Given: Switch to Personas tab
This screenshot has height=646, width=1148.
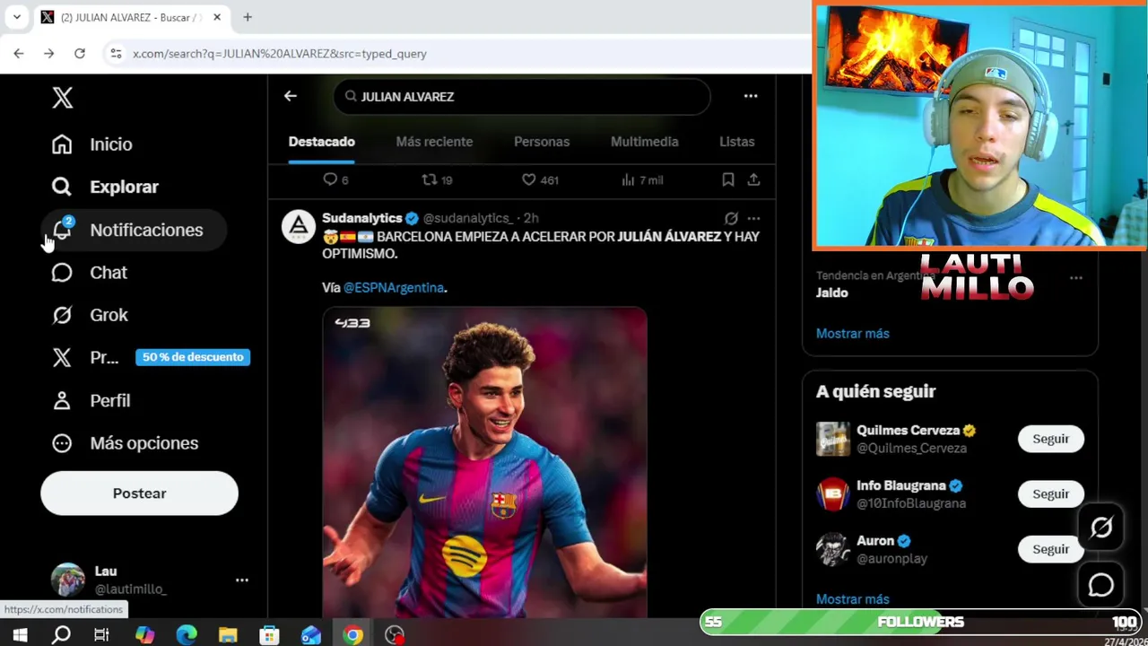Looking at the screenshot, I should [x=542, y=142].
